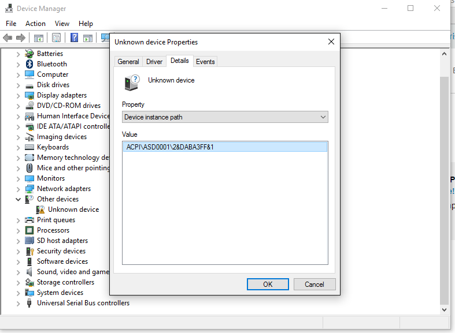455x333 pixels.
Task: Select the IDE ATA/ATAPI controllers item
Action: click(x=73, y=126)
